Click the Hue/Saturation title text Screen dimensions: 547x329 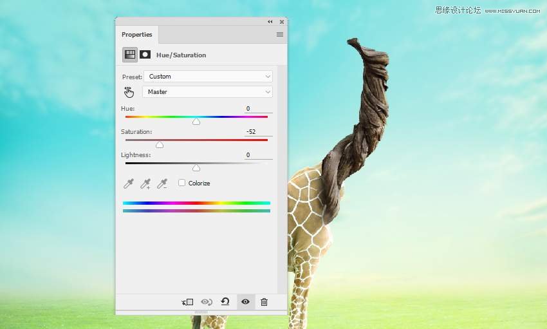tap(181, 55)
